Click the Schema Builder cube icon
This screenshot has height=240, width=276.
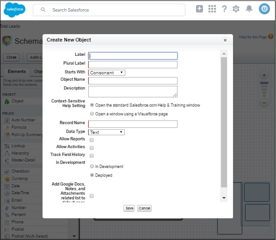[x=7, y=41]
